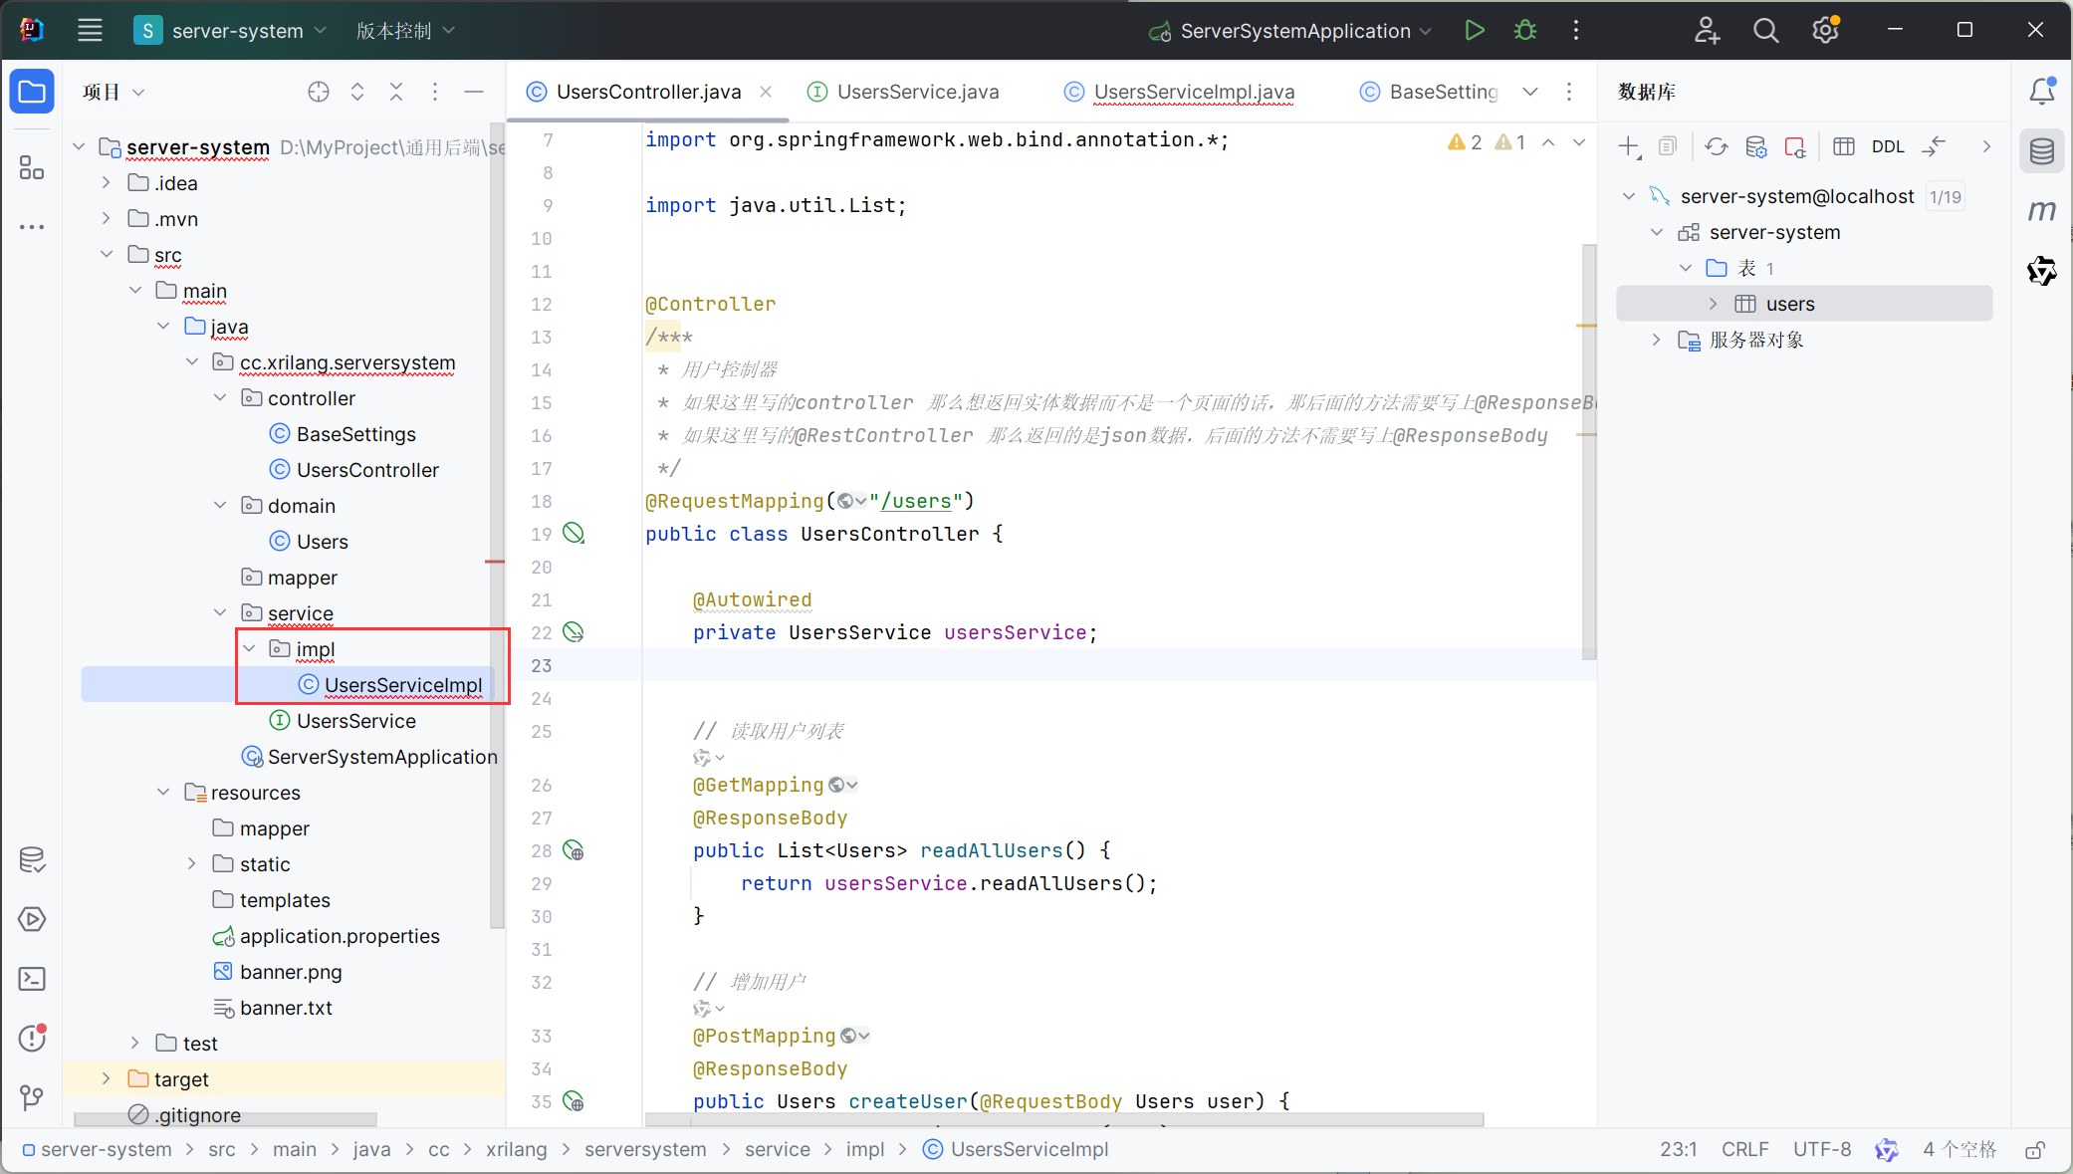The width and height of the screenshot is (2073, 1174).
Task: Open 项目 view mode dropdown
Action: coord(114,92)
